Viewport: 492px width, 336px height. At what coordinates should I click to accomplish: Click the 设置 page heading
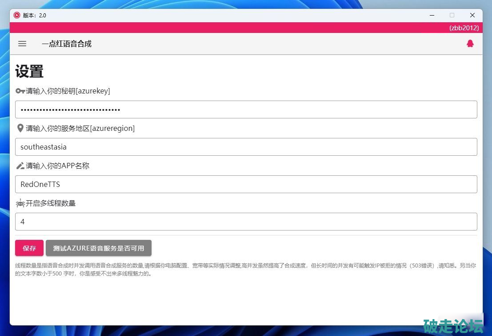coord(29,71)
